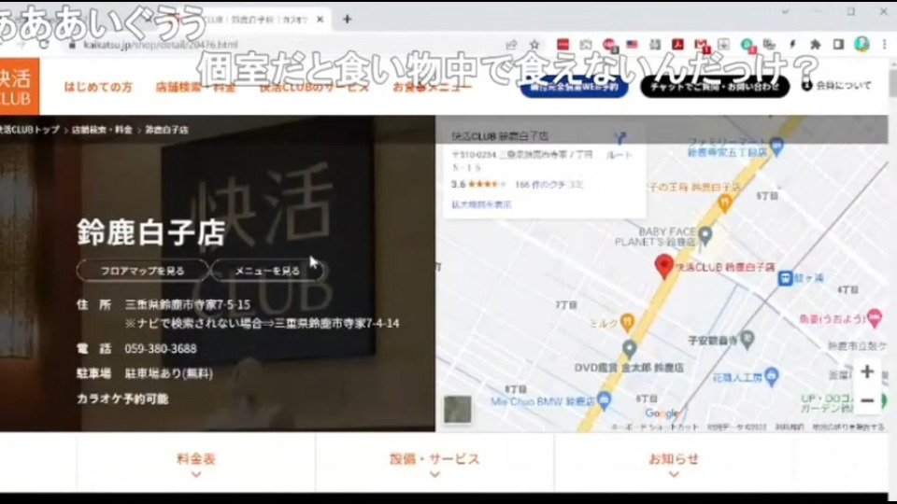The image size is (897, 504).
Task: Open the 会員について link
Action: point(837,86)
